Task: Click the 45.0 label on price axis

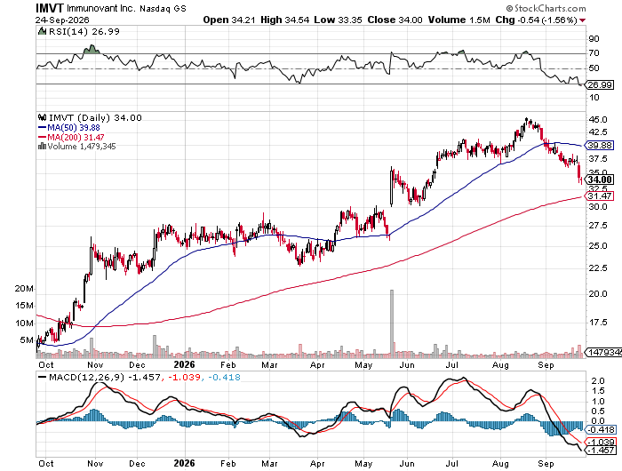Action: pos(598,119)
